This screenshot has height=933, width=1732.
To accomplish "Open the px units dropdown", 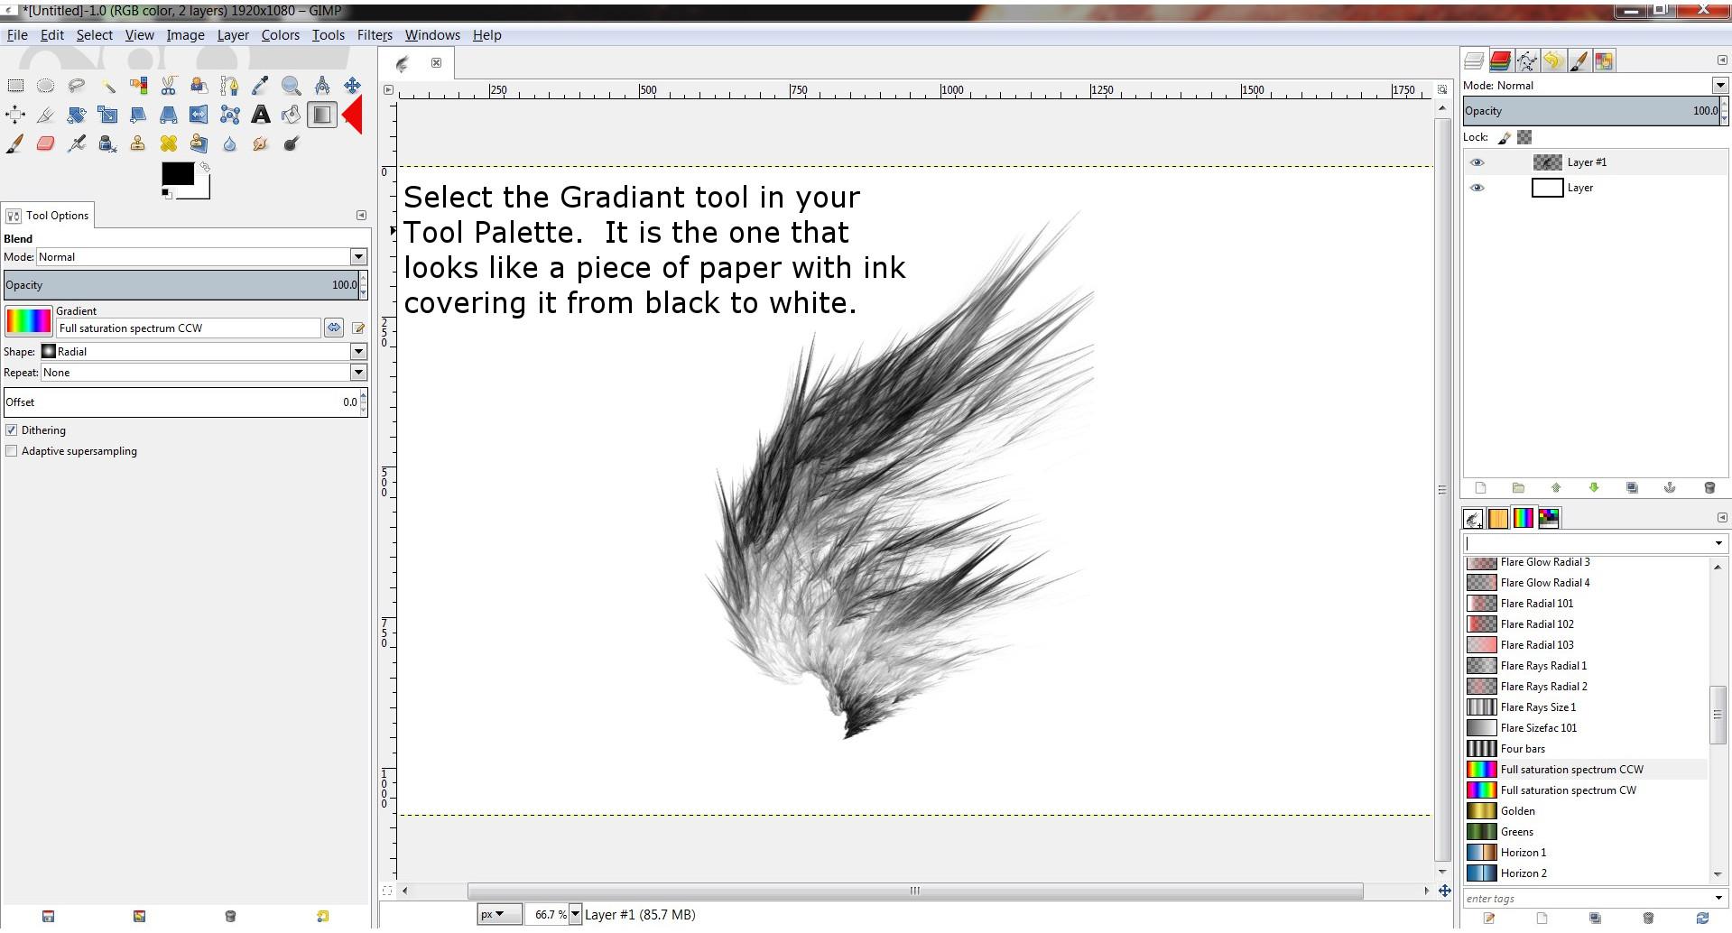I will click(499, 914).
